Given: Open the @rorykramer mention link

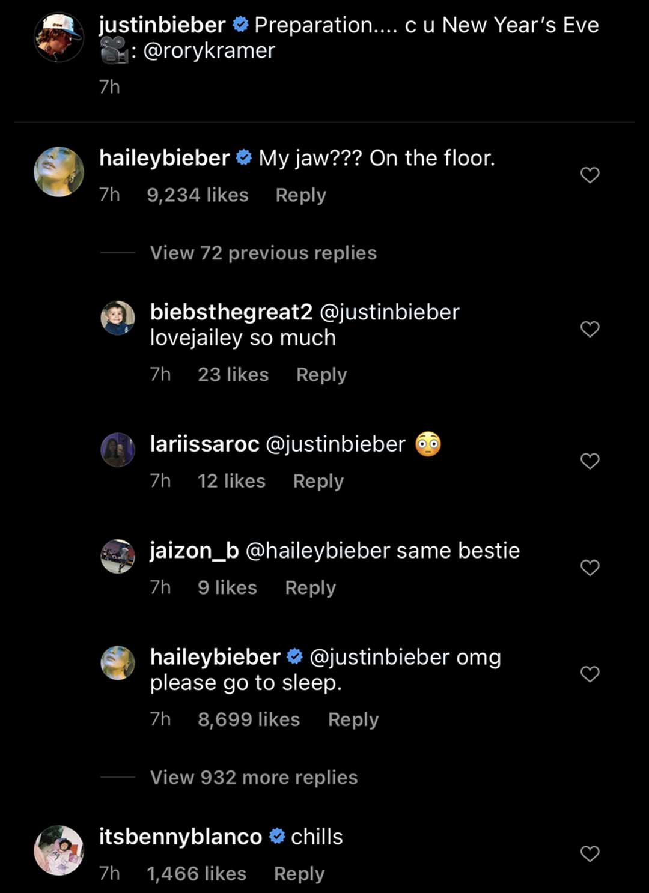Looking at the screenshot, I should click(209, 51).
